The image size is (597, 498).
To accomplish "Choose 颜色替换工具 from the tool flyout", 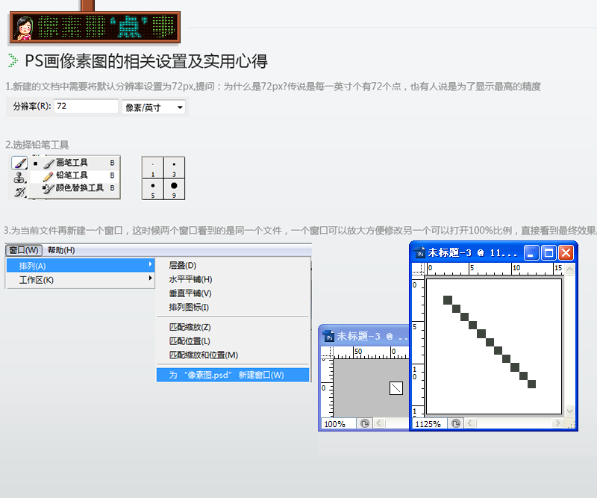I will click(75, 188).
